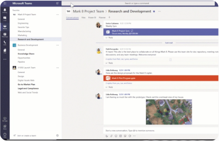Open the Favorite Tips channel

click(23, 27)
